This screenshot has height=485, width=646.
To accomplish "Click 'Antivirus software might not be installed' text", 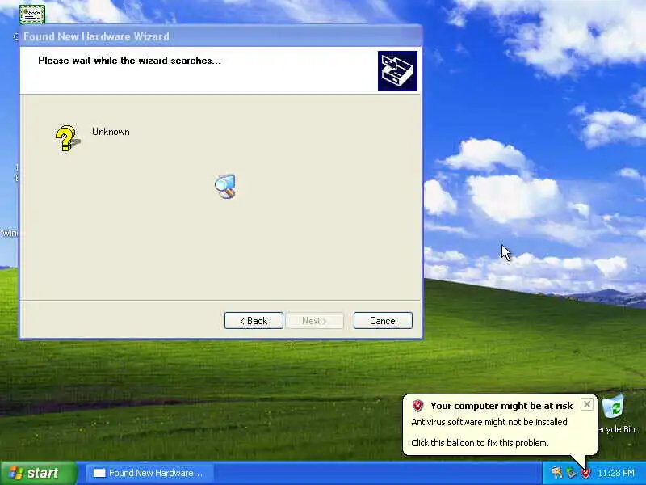I will (x=489, y=422).
